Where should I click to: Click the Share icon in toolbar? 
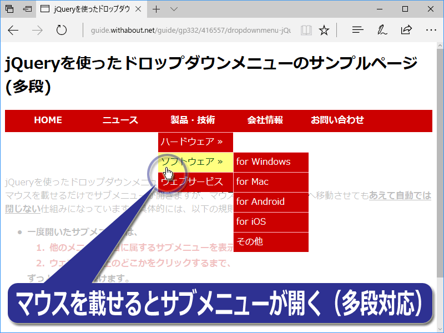(406, 30)
